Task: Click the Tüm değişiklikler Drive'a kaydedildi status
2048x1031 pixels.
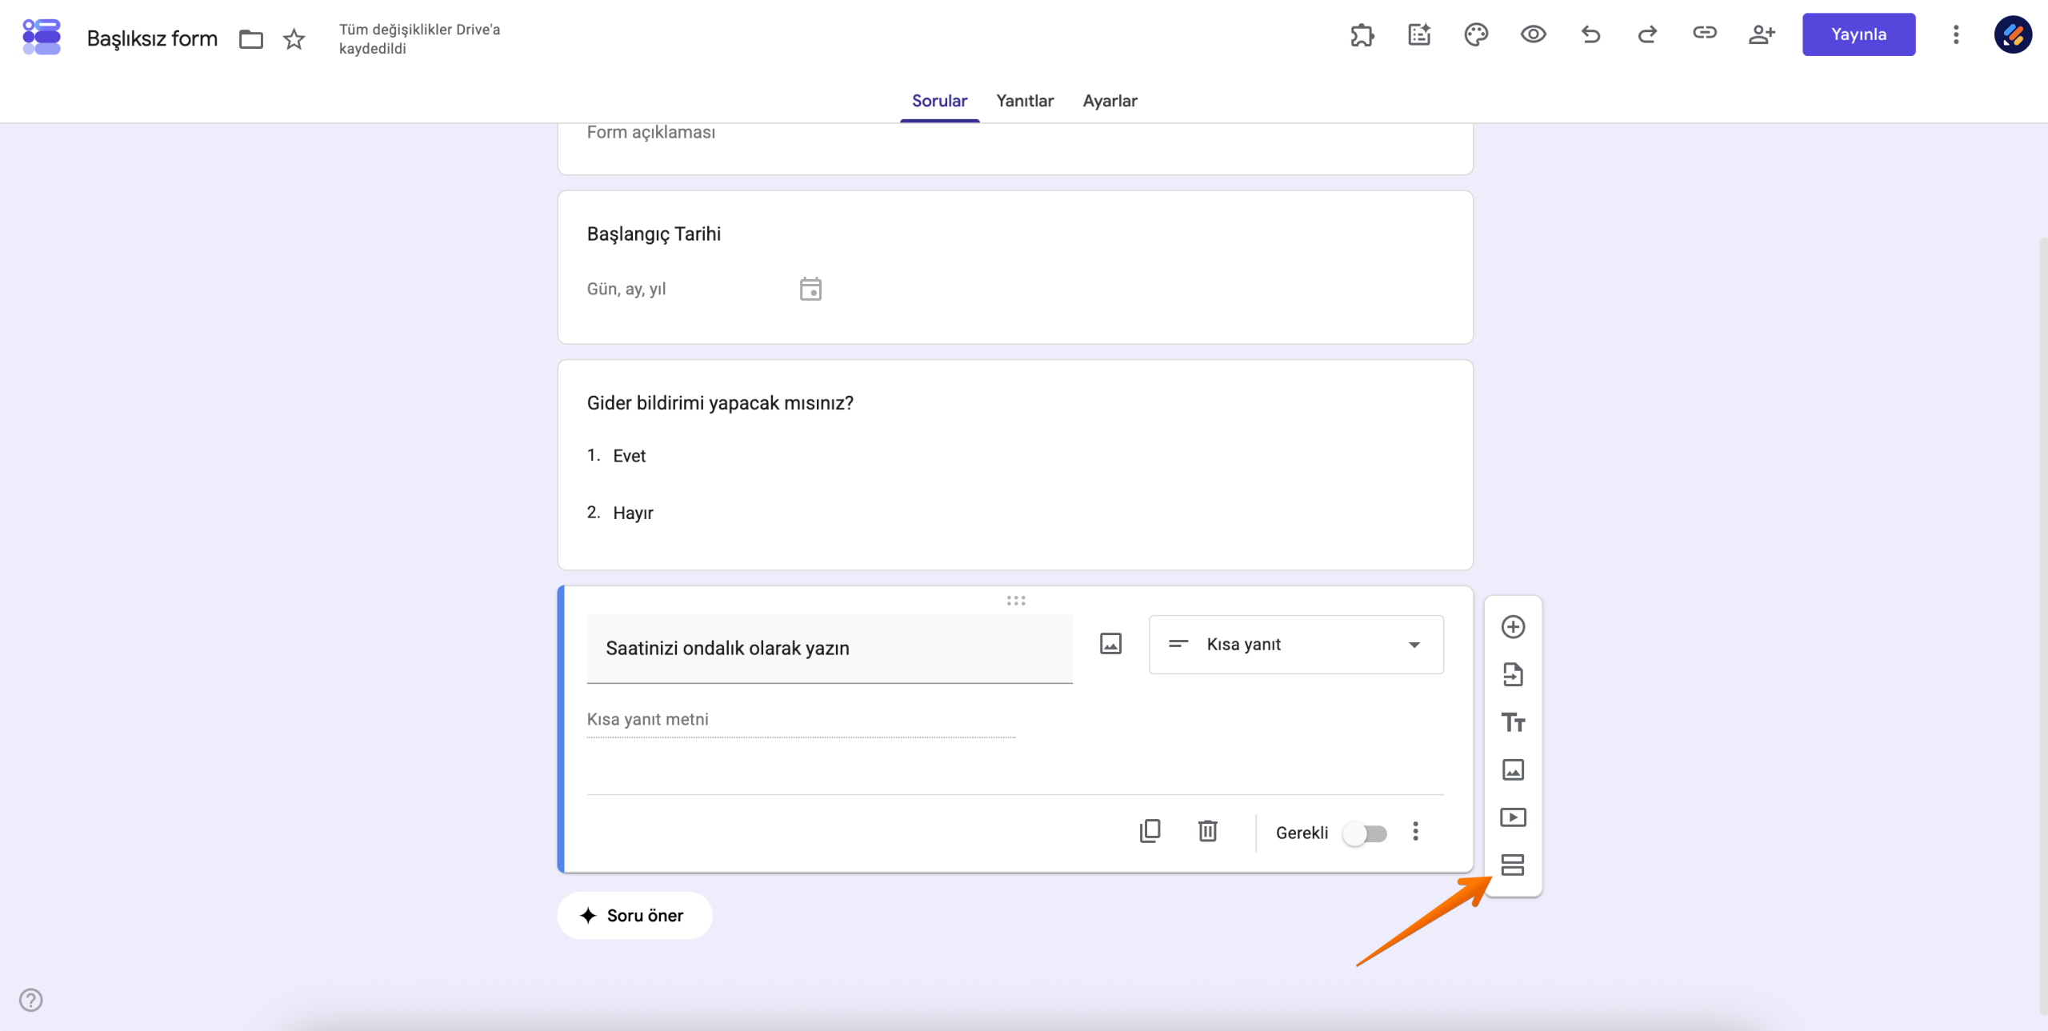Action: pos(419,38)
